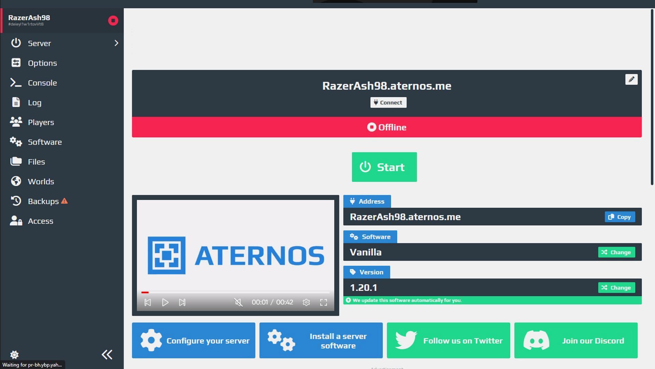Click the auto-update notice text
This screenshot has width=655, height=369.
click(407, 300)
